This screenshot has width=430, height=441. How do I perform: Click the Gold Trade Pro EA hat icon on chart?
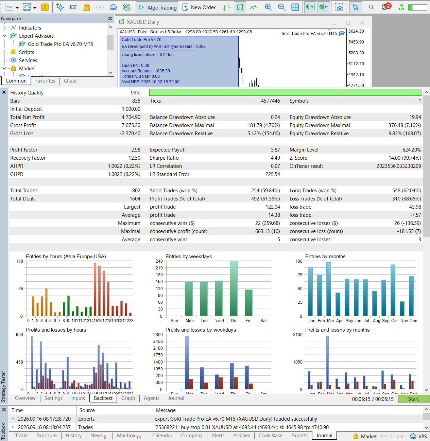[342, 33]
